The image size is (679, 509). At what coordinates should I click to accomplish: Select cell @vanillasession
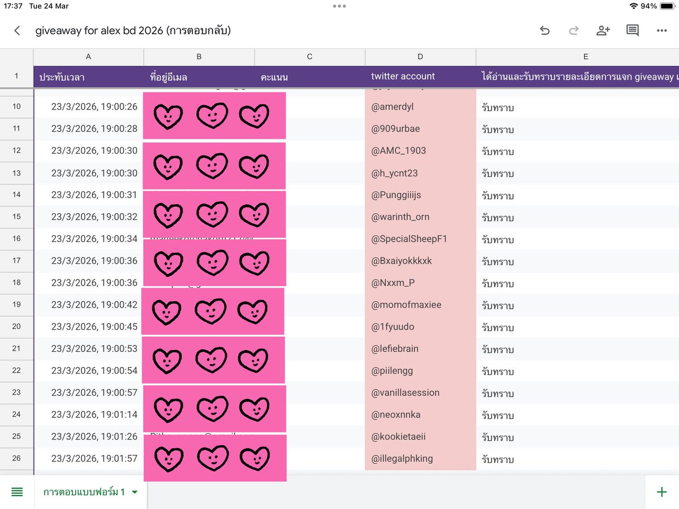click(420, 392)
